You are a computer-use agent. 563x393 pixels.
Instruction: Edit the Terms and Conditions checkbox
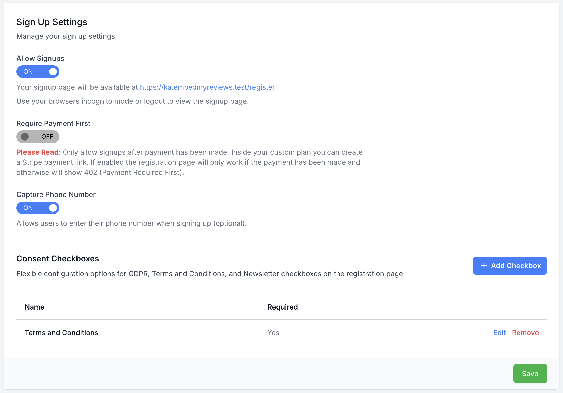[499, 333]
